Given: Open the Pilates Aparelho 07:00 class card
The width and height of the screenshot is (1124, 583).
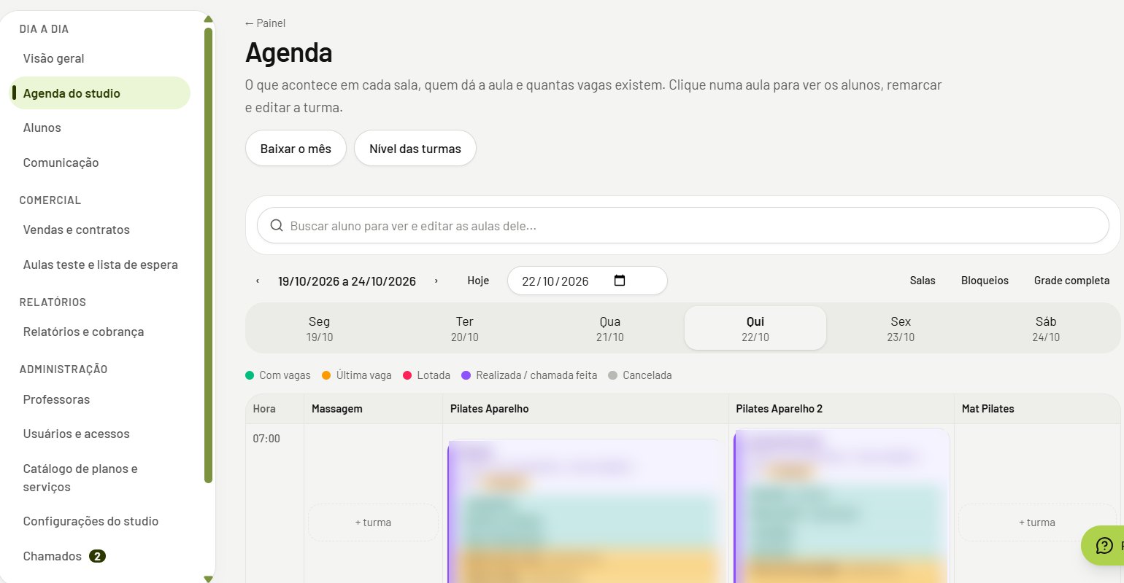Looking at the screenshot, I should coord(585,510).
